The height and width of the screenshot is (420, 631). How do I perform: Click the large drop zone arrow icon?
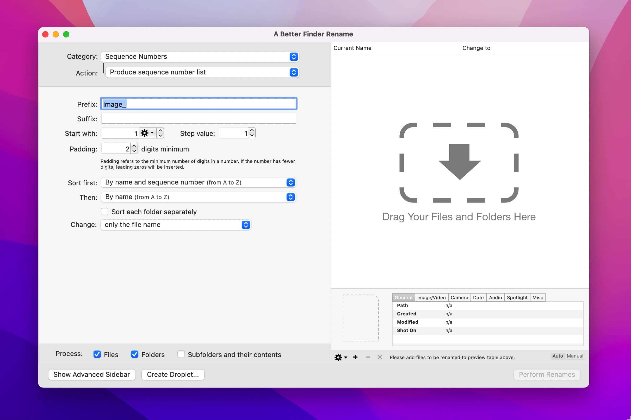[459, 162]
